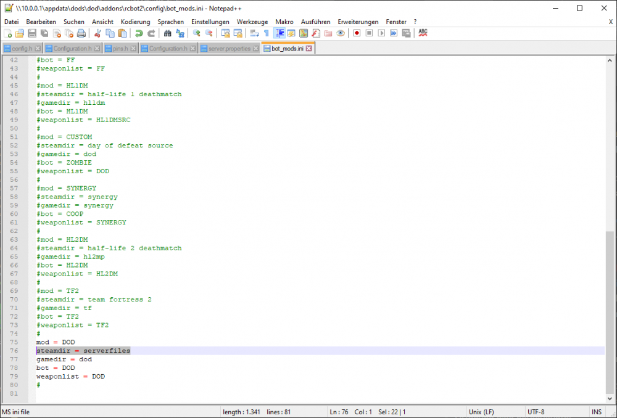617x418 pixels.
Task: Open the Folder as Workspace icon
Action: (x=328, y=33)
